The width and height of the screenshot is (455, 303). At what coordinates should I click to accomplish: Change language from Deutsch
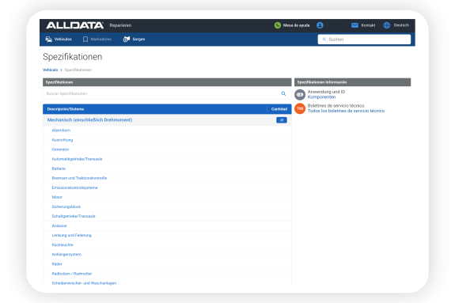click(401, 25)
